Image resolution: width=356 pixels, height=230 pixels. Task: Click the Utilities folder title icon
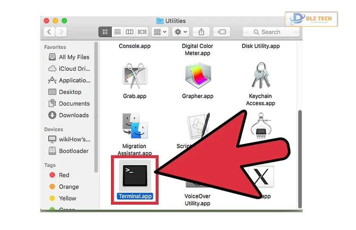tap(160, 21)
